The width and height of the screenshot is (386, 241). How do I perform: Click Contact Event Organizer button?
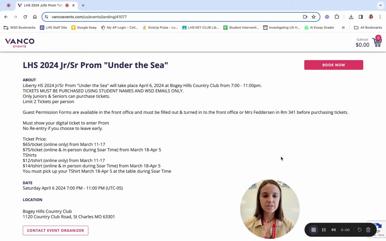[55, 230]
